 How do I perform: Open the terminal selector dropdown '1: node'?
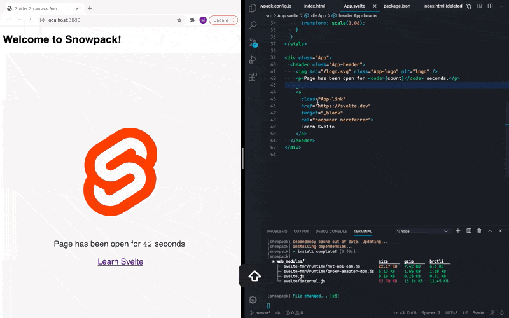(422, 231)
